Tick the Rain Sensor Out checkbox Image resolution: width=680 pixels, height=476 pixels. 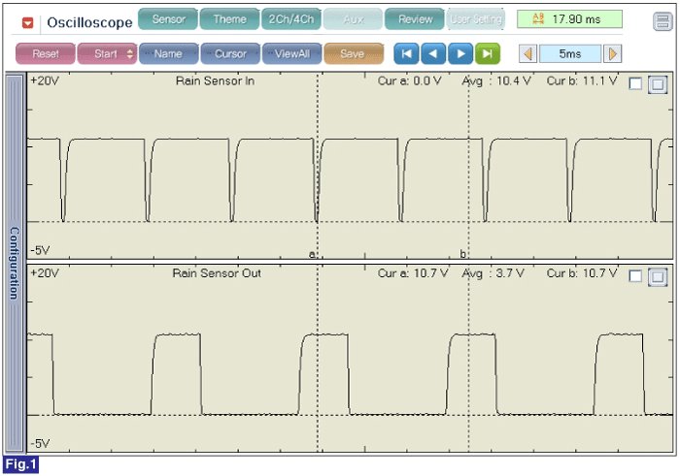click(635, 276)
